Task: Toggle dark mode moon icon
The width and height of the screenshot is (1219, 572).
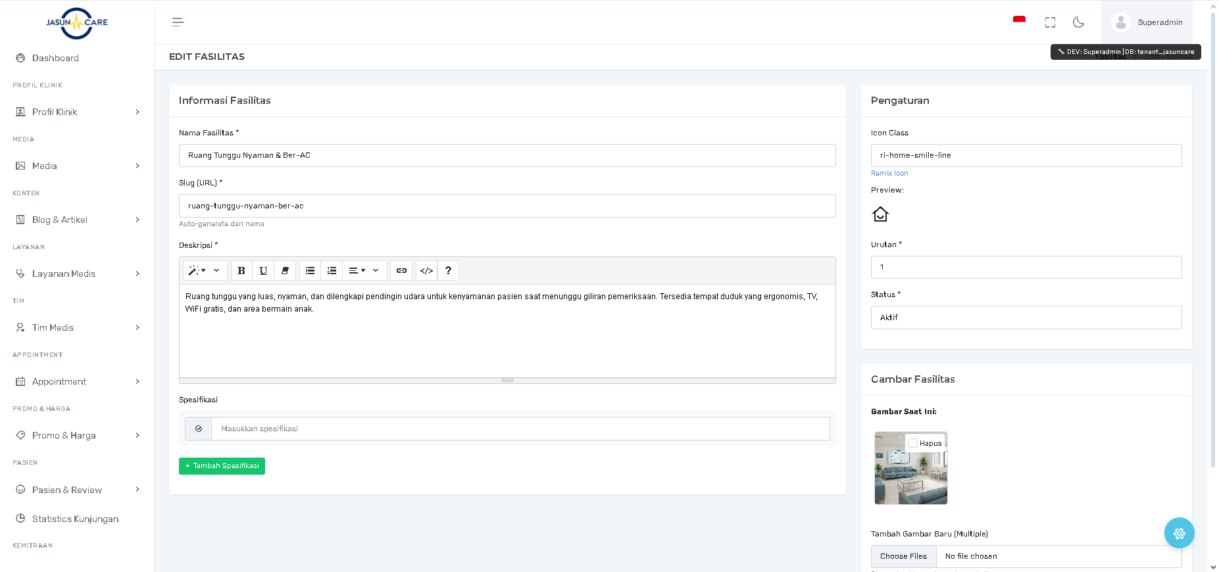Action: pos(1078,22)
